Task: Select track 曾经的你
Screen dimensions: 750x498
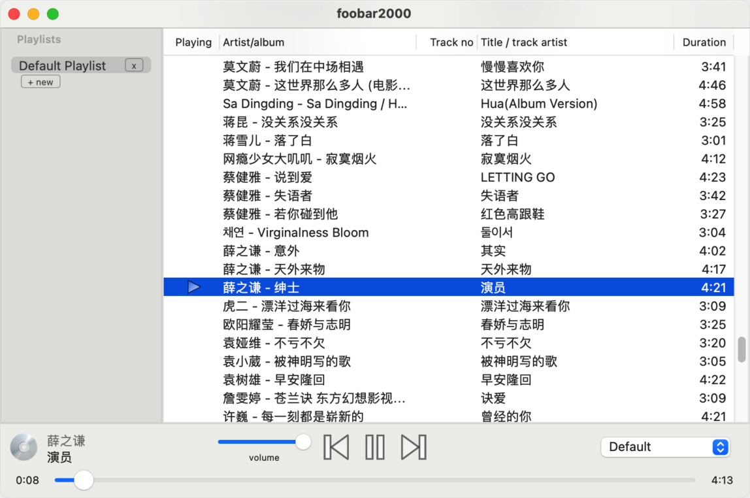Action: pyautogui.click(x=506, y=416)
